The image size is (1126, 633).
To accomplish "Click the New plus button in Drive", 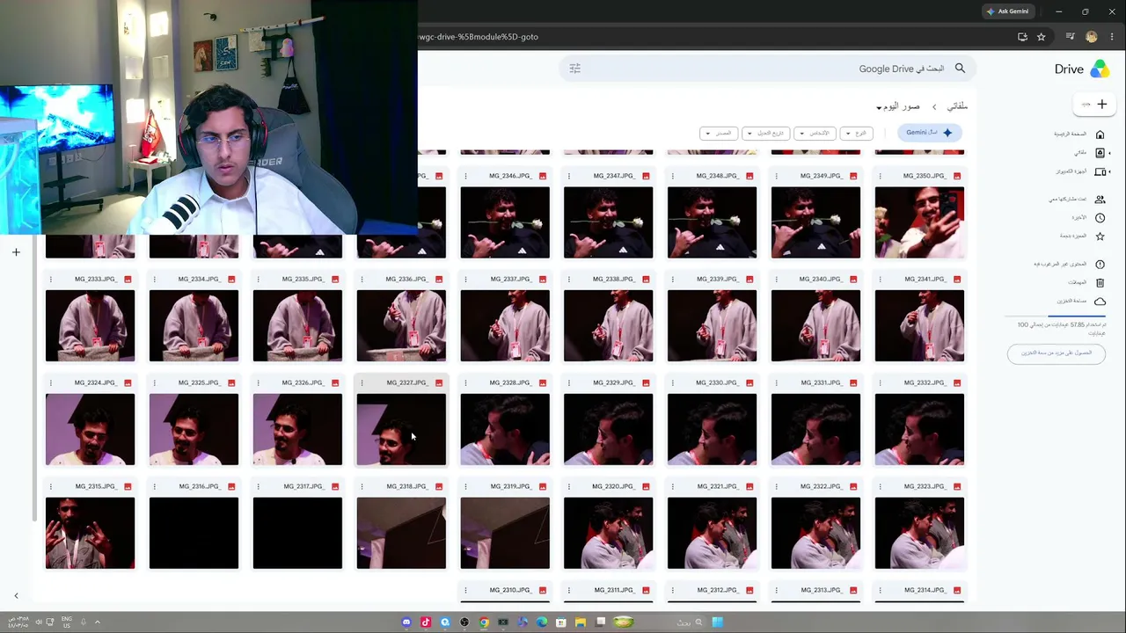I will (x=1093, y=105).
